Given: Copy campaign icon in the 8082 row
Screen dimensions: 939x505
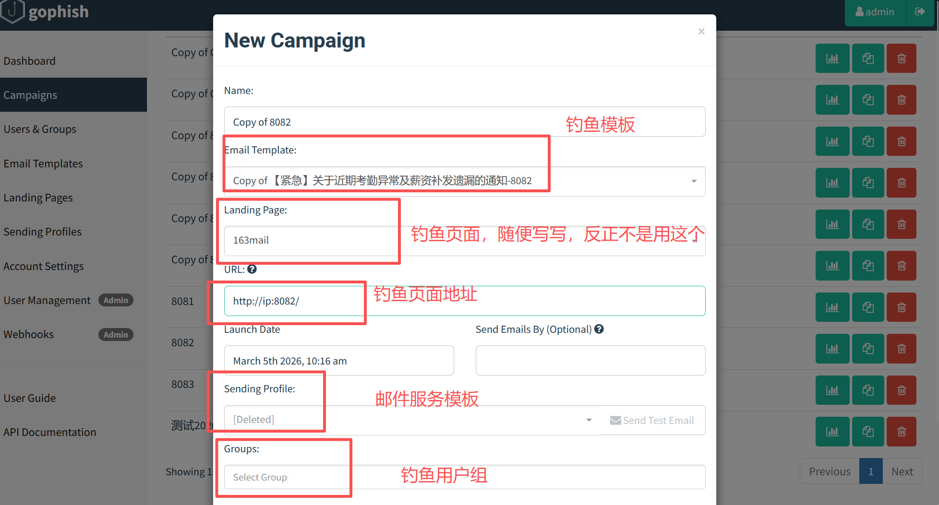Looking at the screenshot, I should click(x=868, y=349).
